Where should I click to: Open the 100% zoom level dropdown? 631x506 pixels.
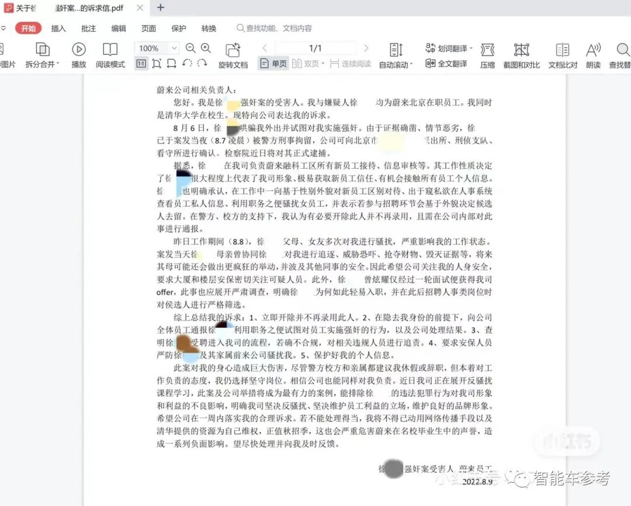click(156, 48)
